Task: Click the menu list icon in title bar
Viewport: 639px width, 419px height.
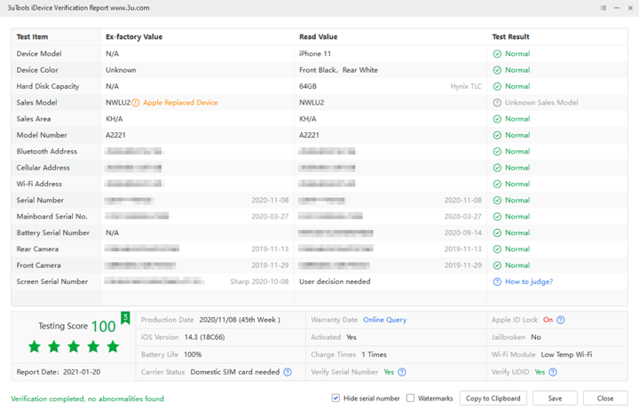Action: pos(603,8)
